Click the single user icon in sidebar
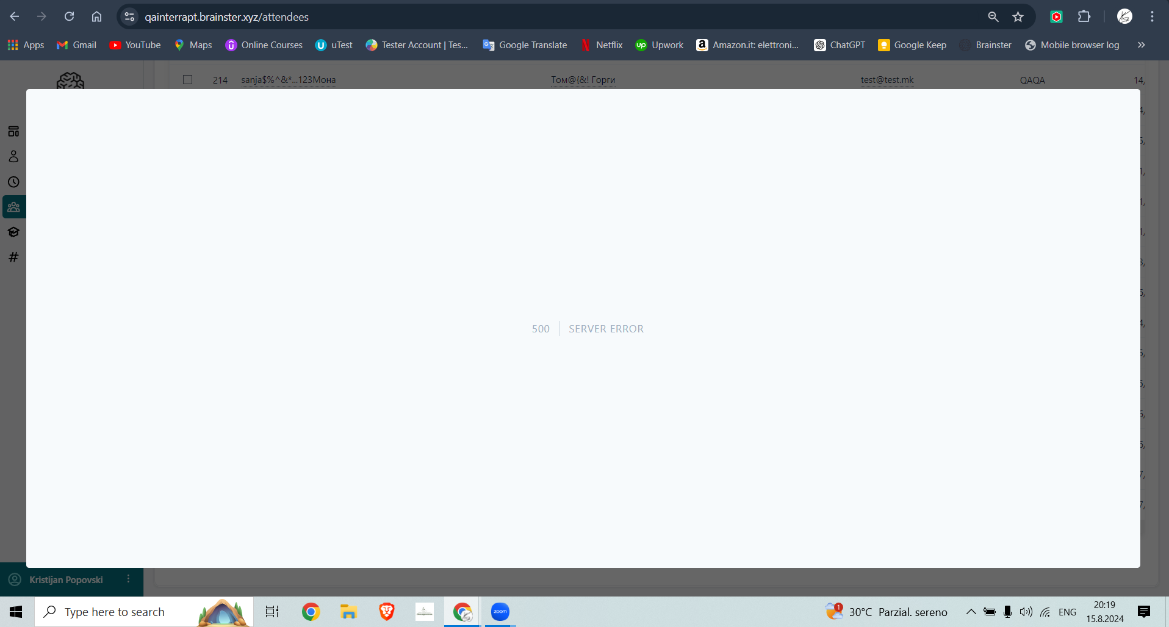The image size is (1169, 627). pyautogui.click(x=13, y=157)
